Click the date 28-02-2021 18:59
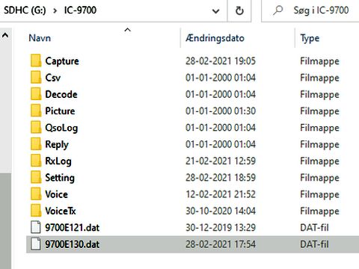This screenshot has height=269, width=359. click(x=221, y=178)
